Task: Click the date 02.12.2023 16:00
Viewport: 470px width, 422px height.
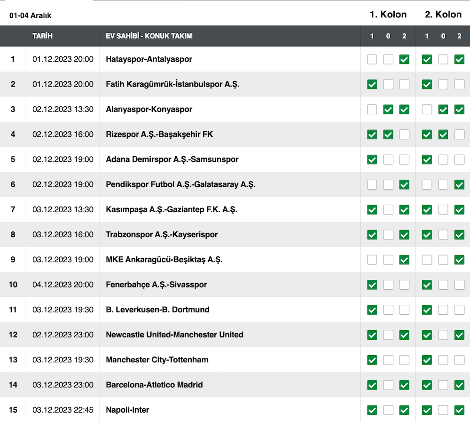Action: [x=63, y=134]
